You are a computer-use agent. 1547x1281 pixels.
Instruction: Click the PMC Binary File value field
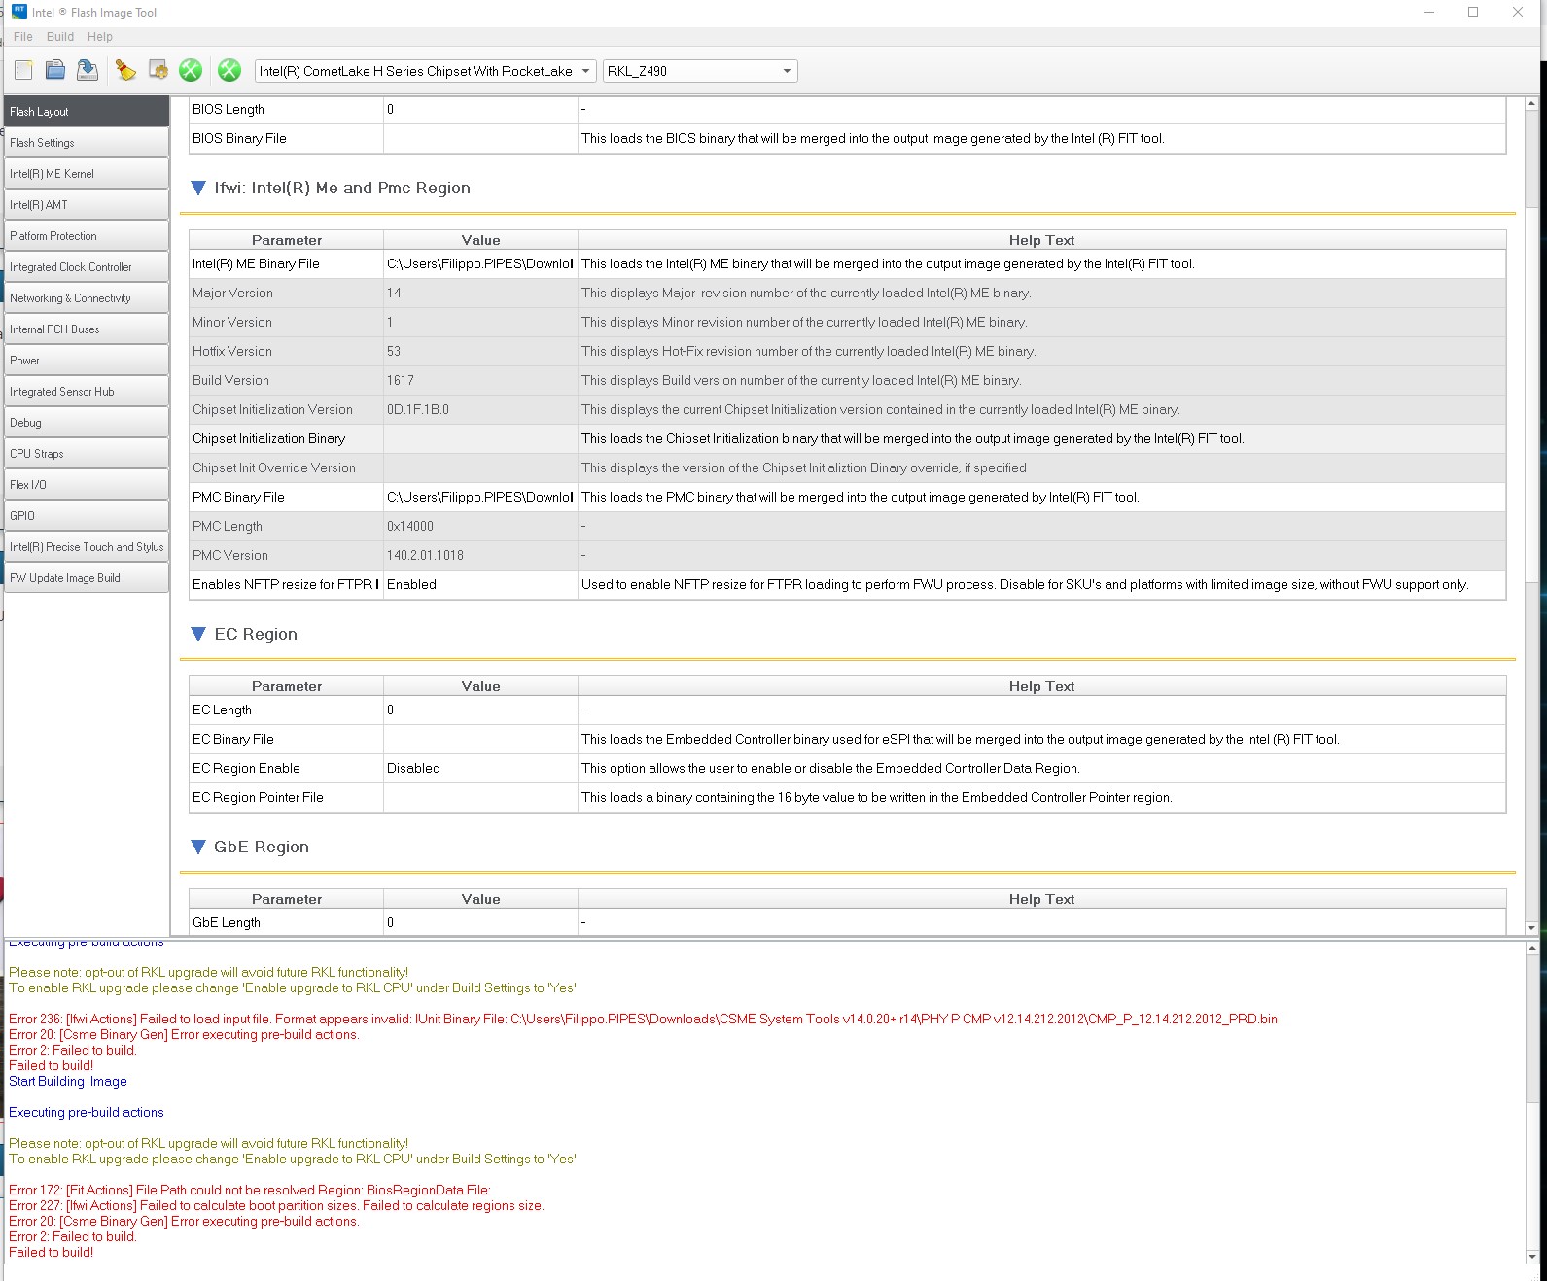coord(480,498)
